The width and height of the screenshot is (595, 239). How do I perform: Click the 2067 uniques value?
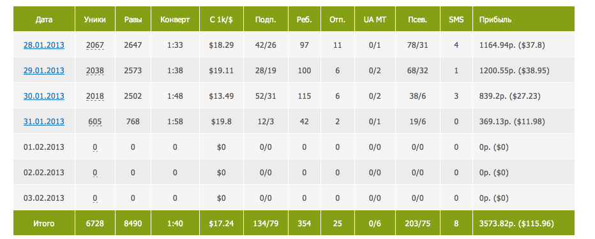pos(95,45)
